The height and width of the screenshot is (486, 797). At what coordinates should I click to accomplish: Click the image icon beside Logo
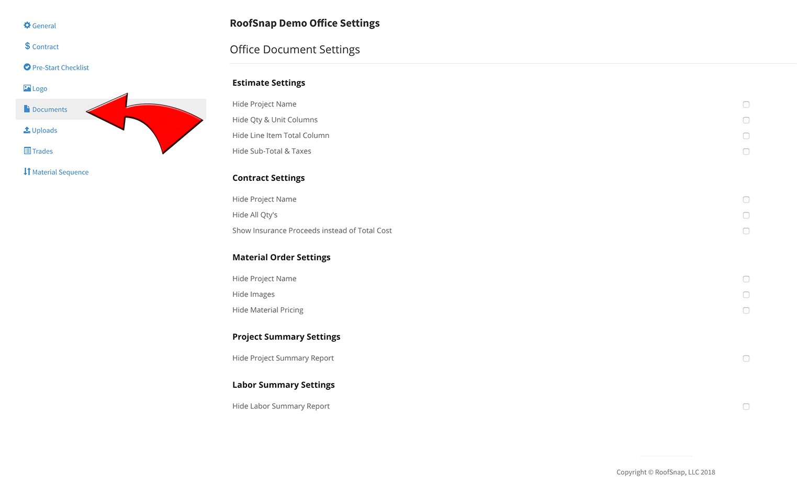[x=27, y=88]
